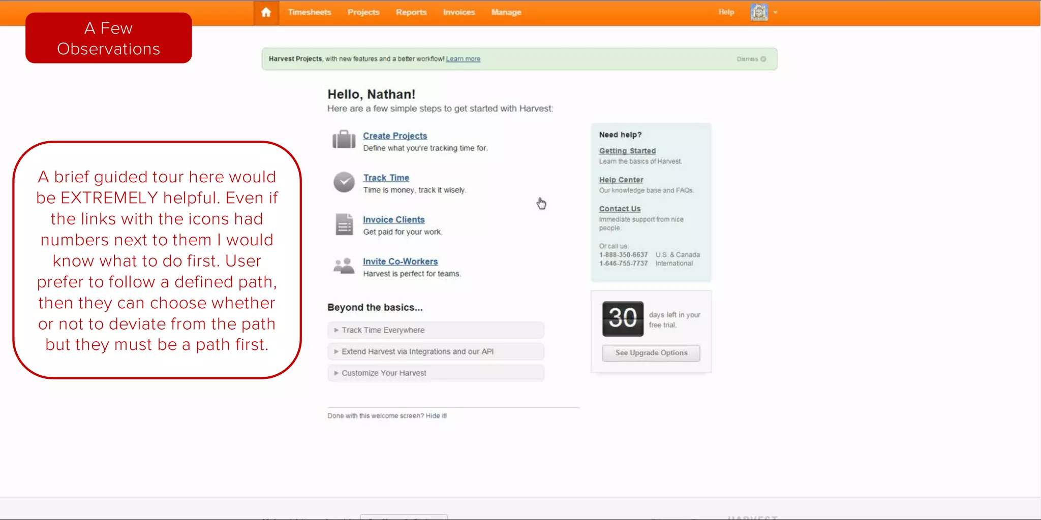Click the checkmark icon beside Track Time
The image size is (1041, 520).
pos(344,182)
